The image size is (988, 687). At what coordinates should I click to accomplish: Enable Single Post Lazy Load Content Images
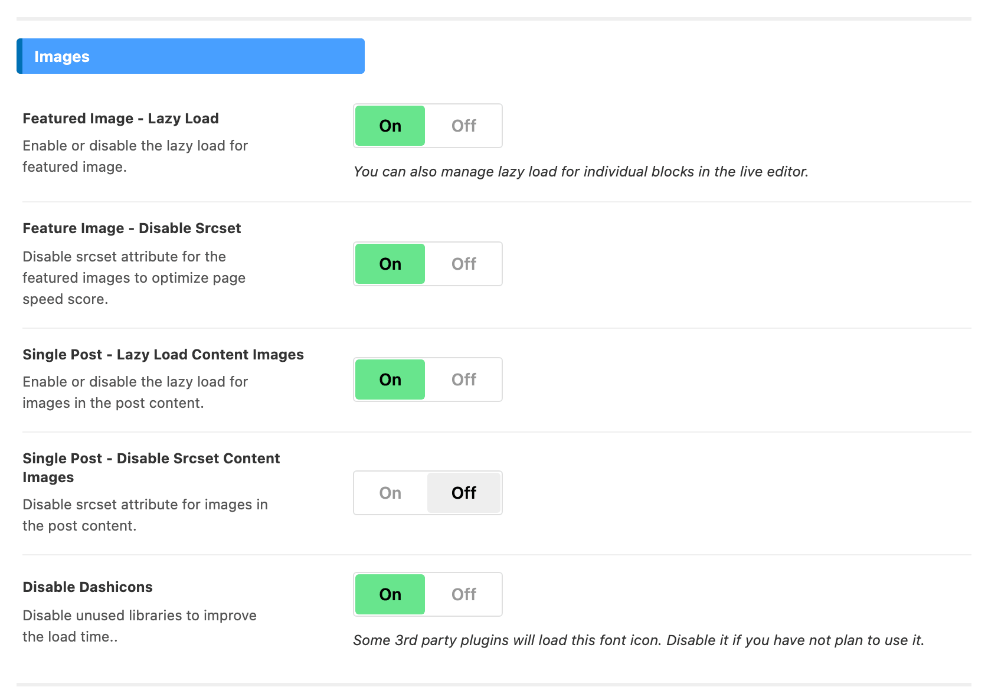[390, 380]
